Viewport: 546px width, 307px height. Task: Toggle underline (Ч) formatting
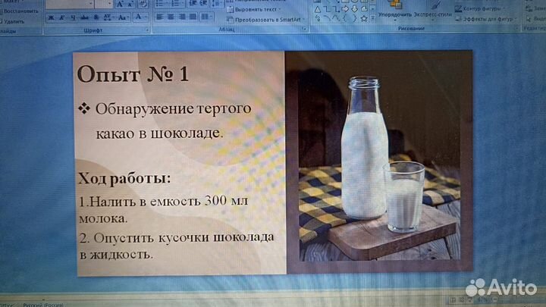point(73,17)
